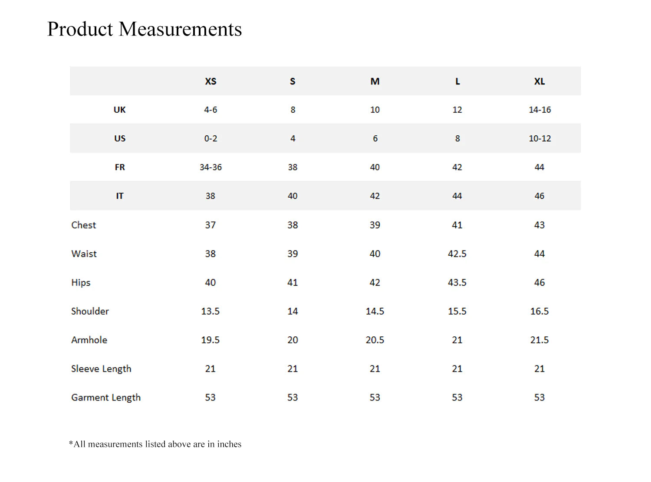Select the FR 34-36 cell for XS

pos(210,167)
